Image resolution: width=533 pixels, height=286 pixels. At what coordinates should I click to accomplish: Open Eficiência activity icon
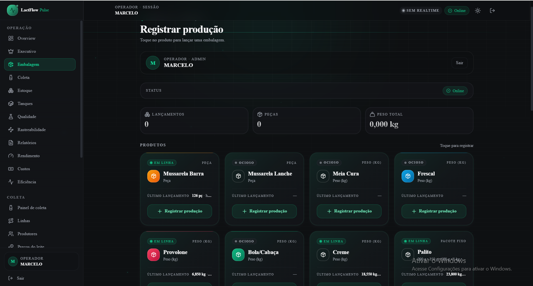click(x=11, y=182)
